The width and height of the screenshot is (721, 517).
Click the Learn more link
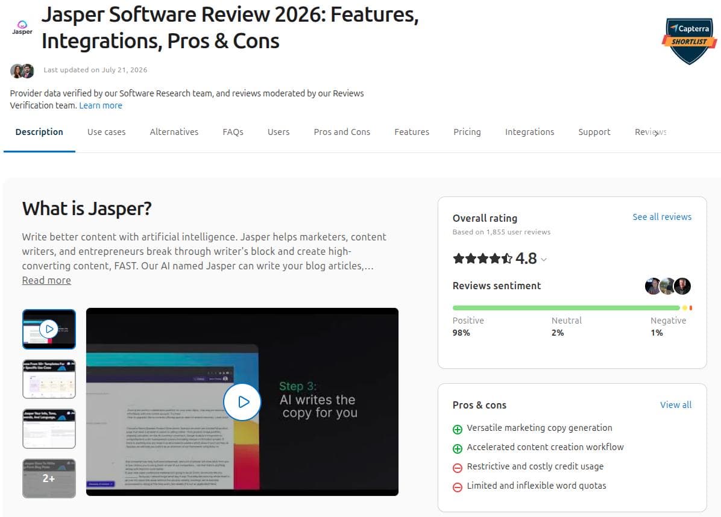click(x=101, y=105)
